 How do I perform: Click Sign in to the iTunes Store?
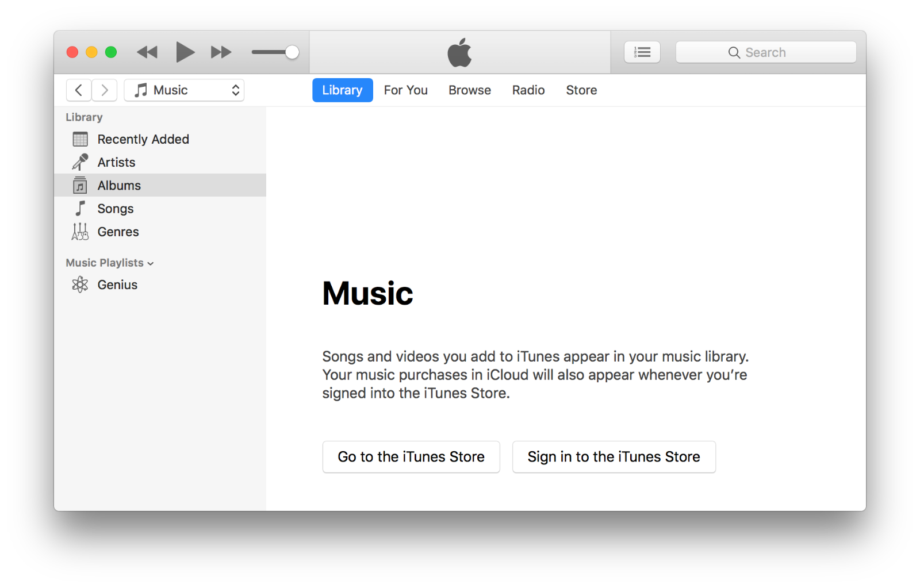(x=614, y=457)
